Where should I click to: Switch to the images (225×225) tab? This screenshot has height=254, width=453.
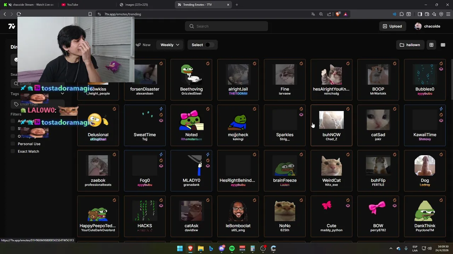pos(144,5)
